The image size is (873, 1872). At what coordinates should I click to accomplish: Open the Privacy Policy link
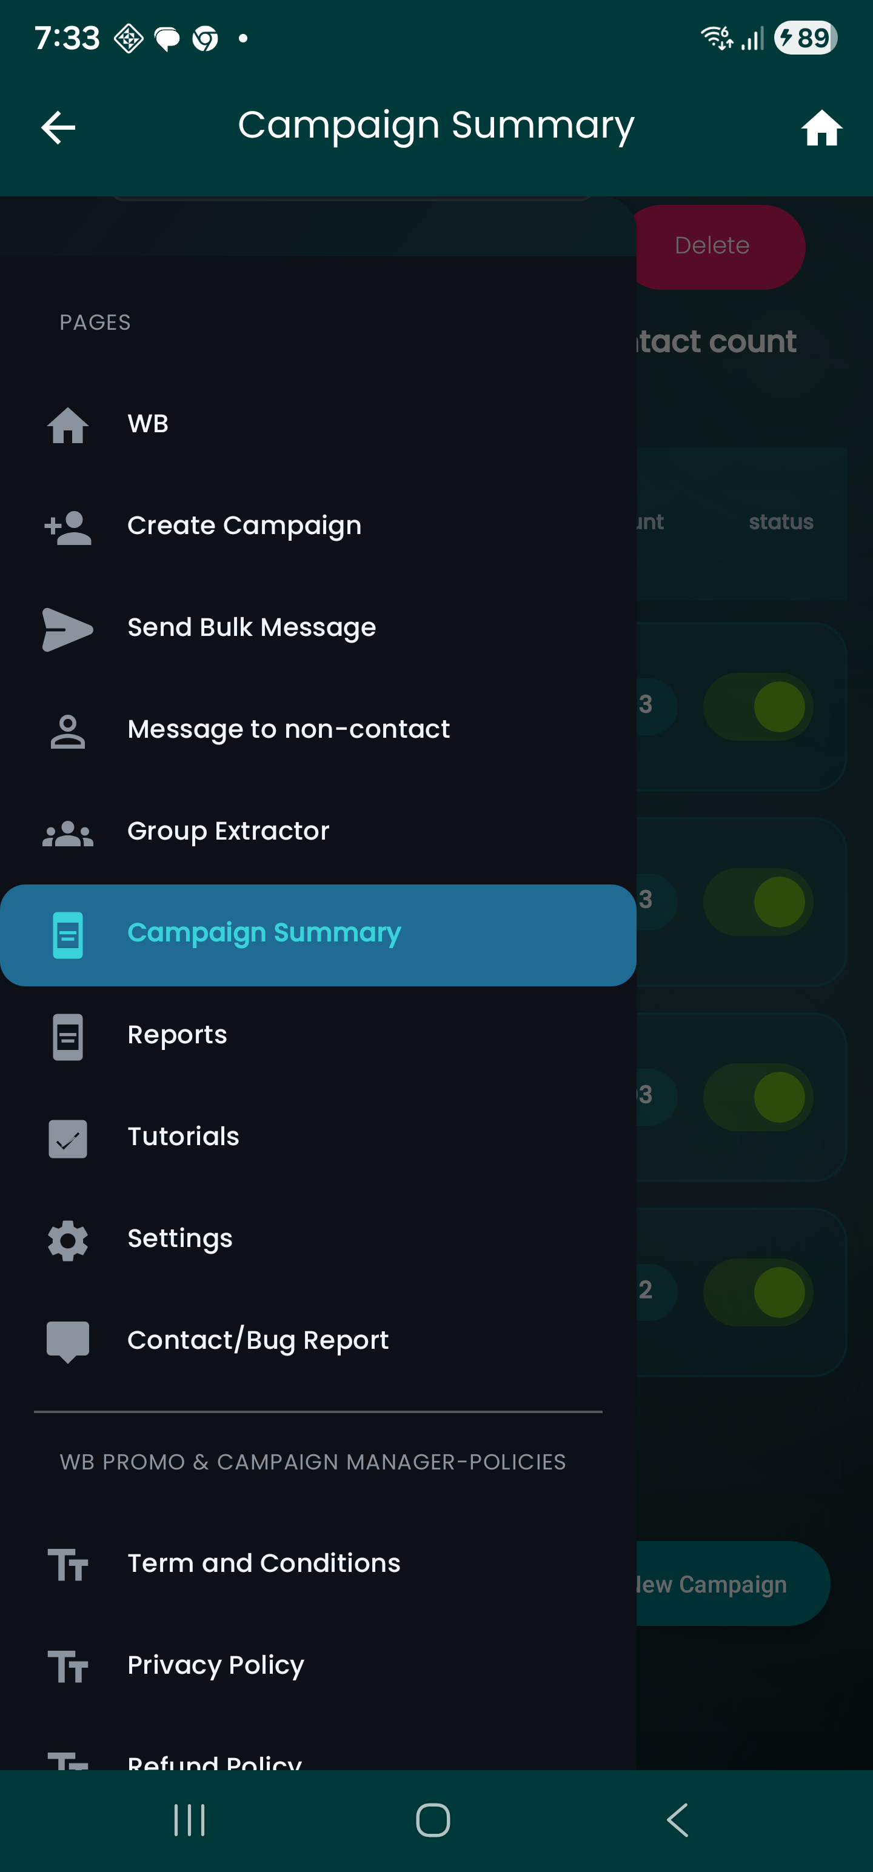tap(215, 1665)
